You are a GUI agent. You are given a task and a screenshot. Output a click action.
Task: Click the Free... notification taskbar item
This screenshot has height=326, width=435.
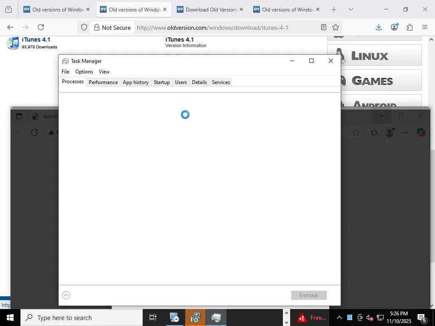point(311,318)
